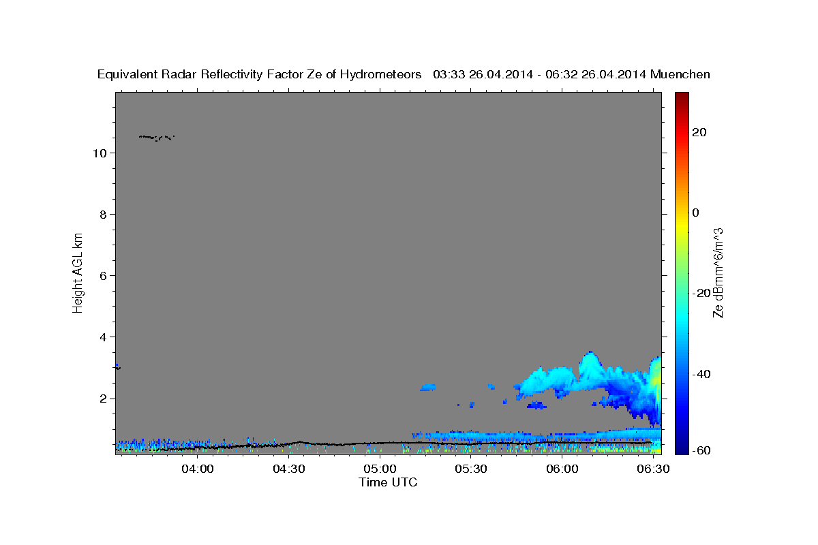Click the dark blue bottom of the colorbar
The image size is (818, 545).
(x=682, y=448)
